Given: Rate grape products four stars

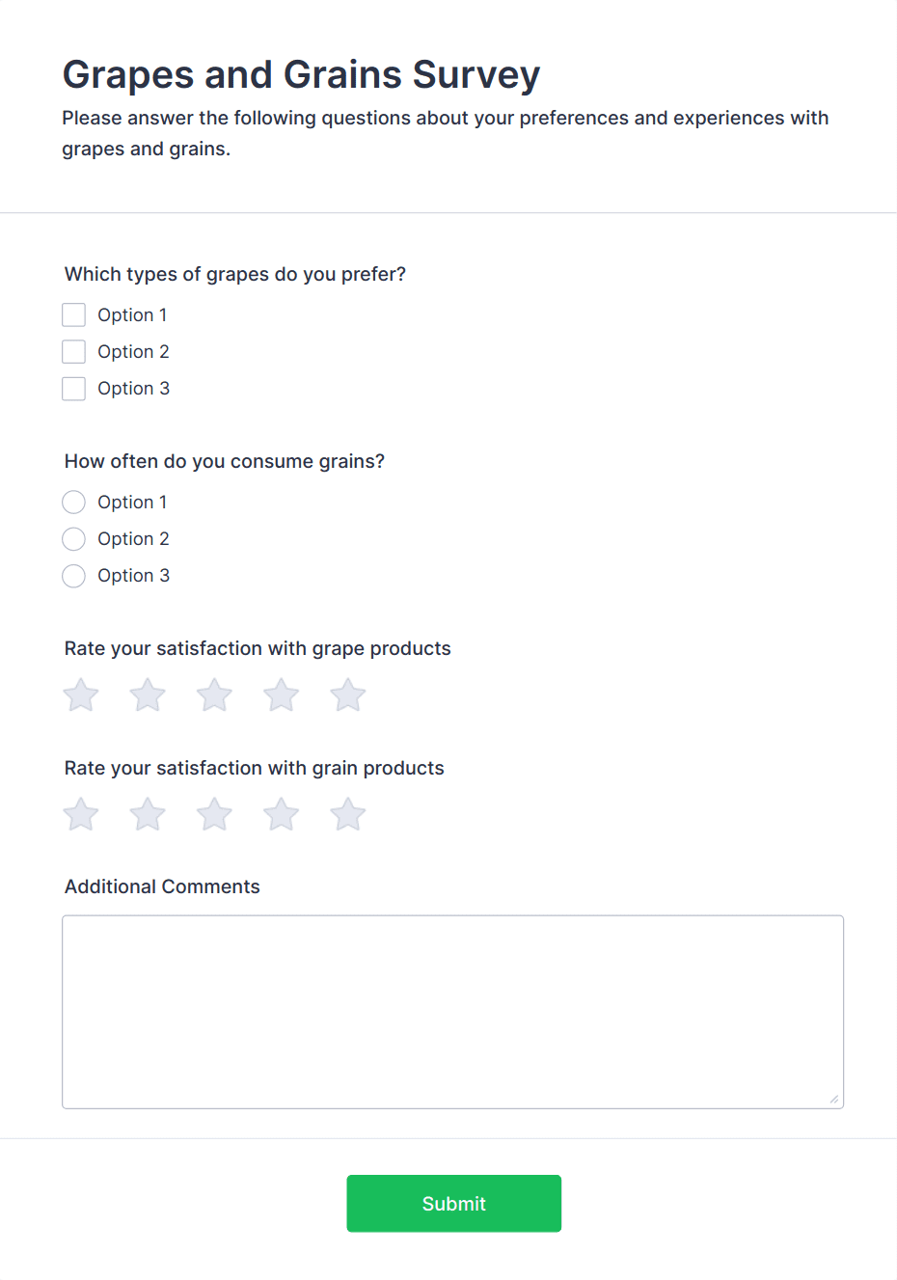Looking at the screenshot, I should tap(282, 695).
